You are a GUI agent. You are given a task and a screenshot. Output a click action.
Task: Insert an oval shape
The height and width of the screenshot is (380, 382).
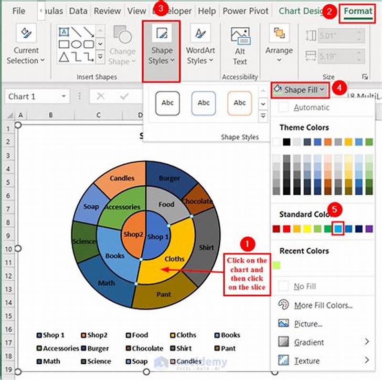(76, 44)
